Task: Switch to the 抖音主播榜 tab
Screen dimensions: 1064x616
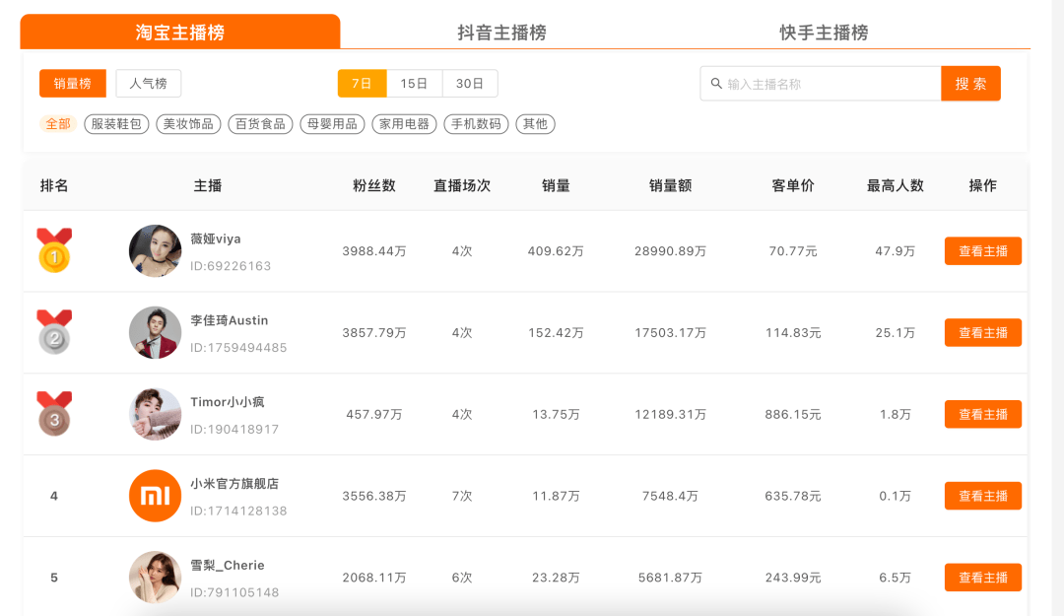Action: point(501,32)
